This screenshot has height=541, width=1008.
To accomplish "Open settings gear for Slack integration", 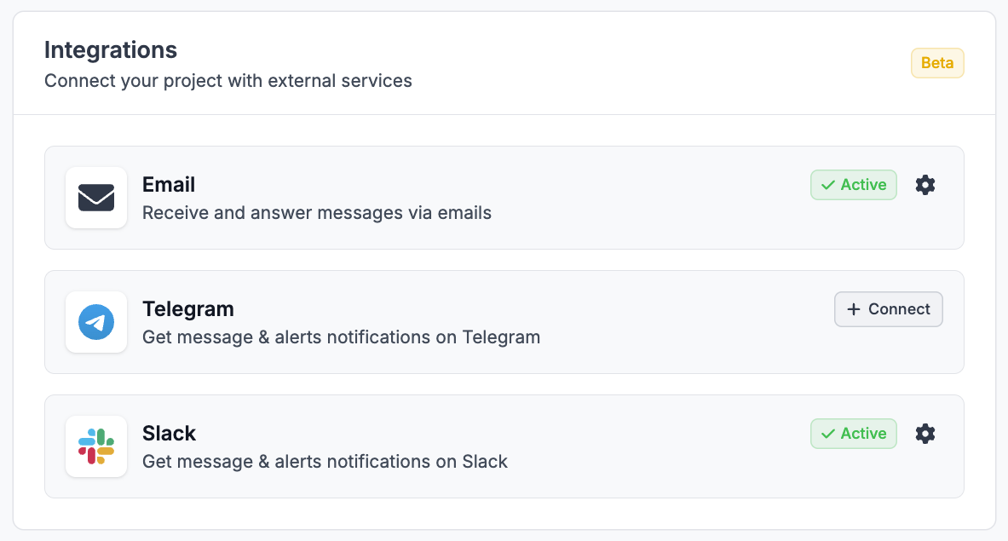I will pos(925,434).
